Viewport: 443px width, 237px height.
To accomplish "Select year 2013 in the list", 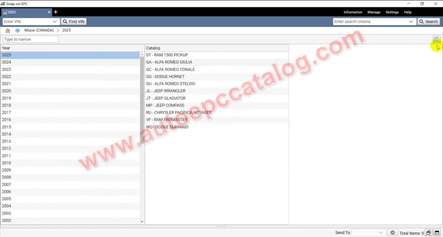I will coord(70,141).
